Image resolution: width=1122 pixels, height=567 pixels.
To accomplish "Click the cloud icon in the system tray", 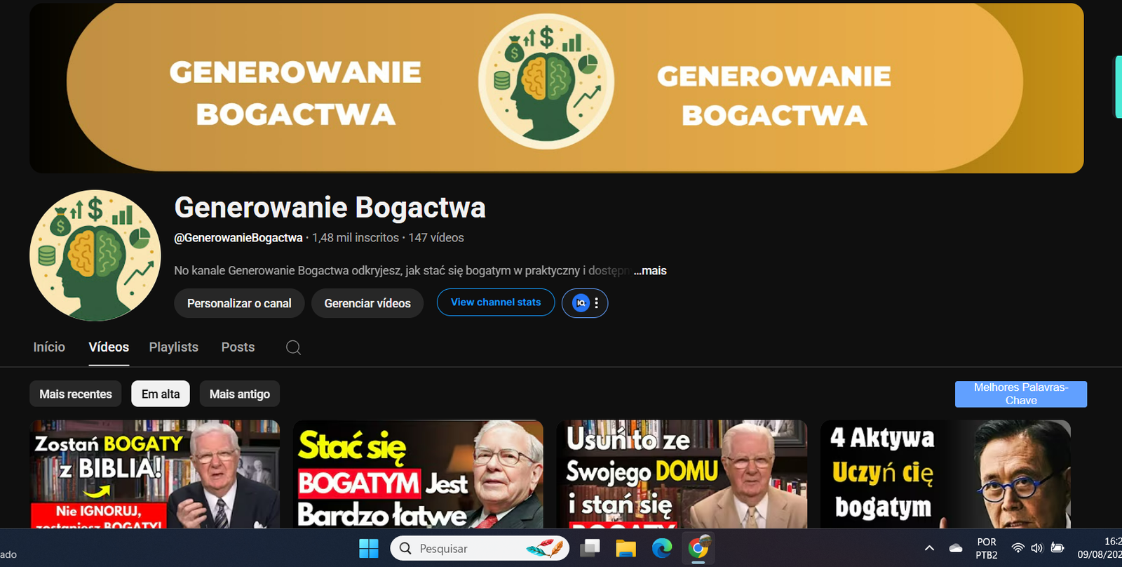I will point(955,548).
